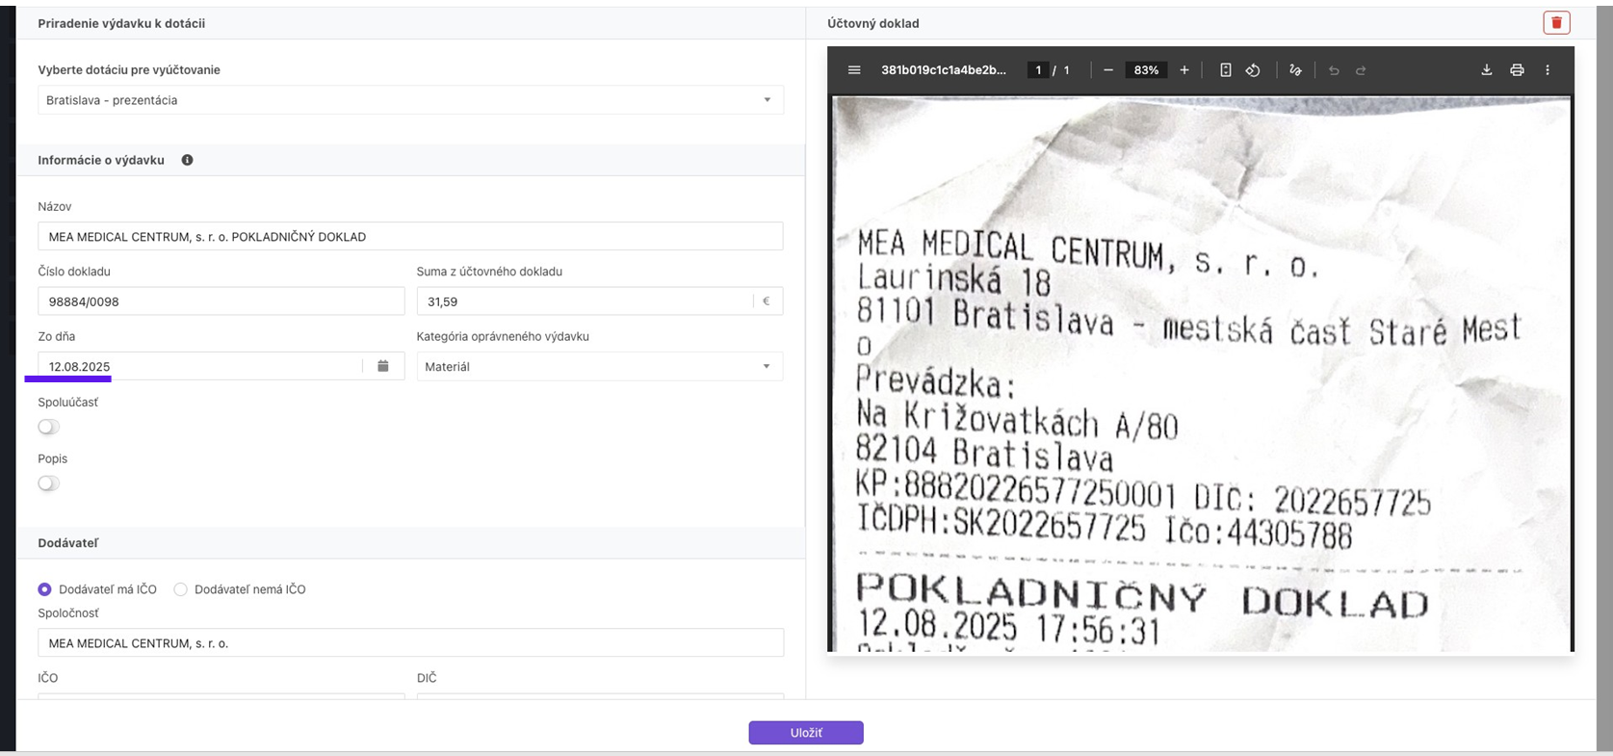Click the info icon beside Informácie o výdavku

pos(187,160)
